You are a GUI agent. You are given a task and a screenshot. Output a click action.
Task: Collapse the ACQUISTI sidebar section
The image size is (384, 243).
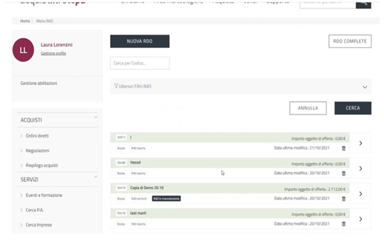pyautogui.click(x=96, y=118)
